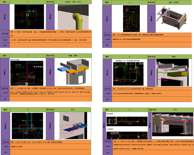Click the 编号 header cell of card 1
This screenshot has width=194, height=155.
tap(5, 2)
